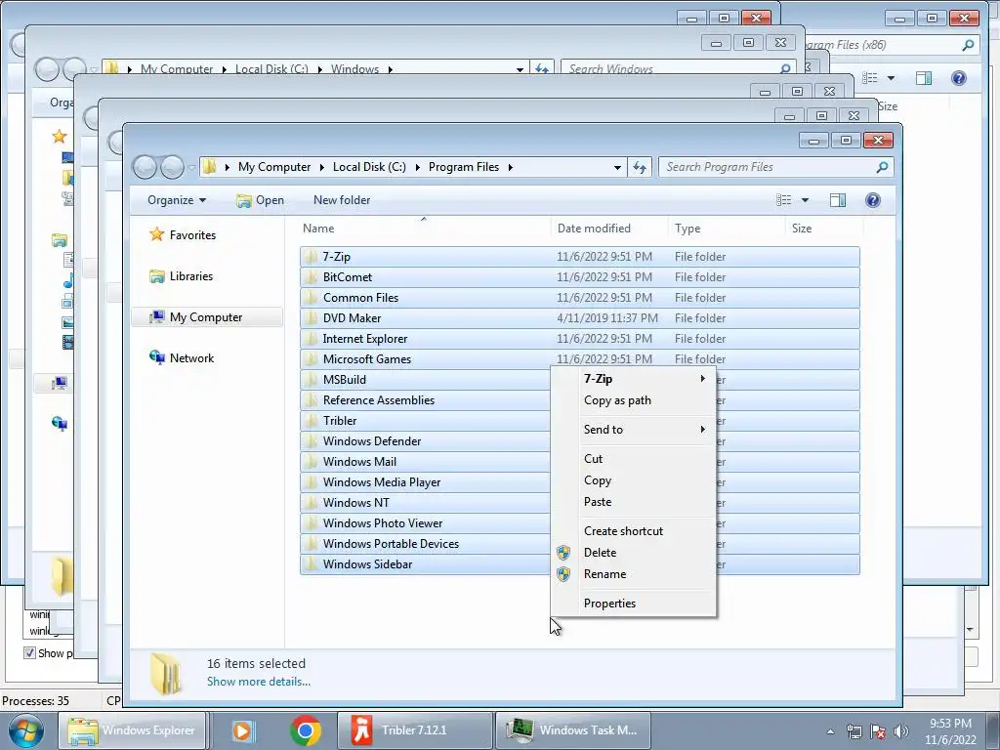Expand the arrow after Program Files breadcrumb
Screen dimensions: 1000x750
click(510, 167)
